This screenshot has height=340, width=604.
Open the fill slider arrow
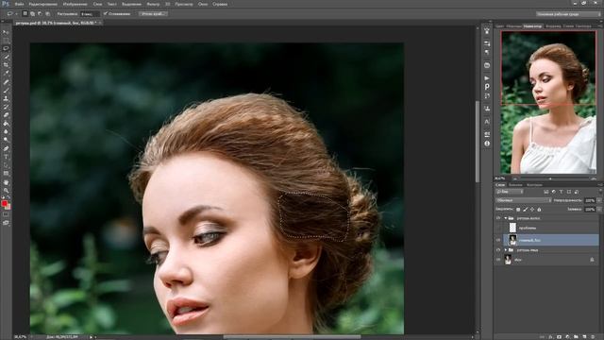pyautogui.click(x=599, y=210)
